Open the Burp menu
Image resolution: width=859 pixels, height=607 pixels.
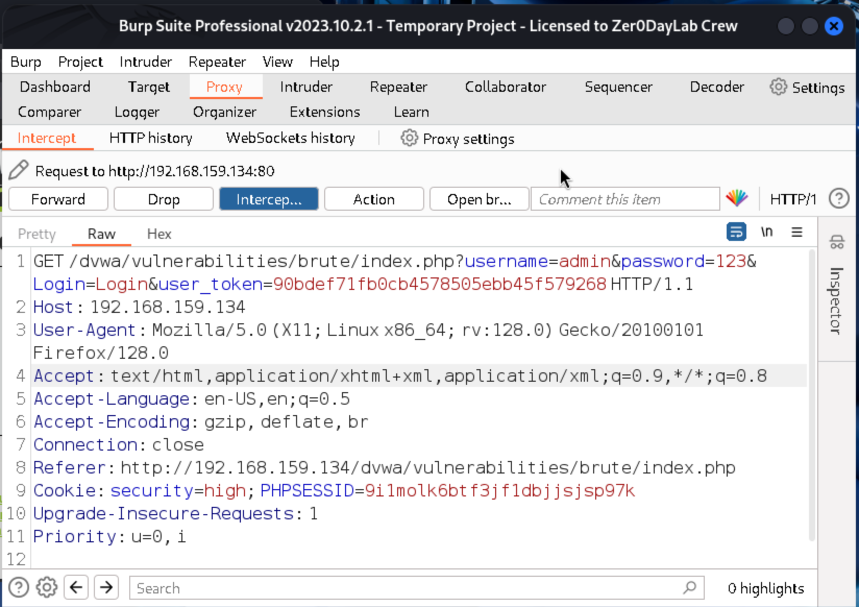tap(26, 62)
